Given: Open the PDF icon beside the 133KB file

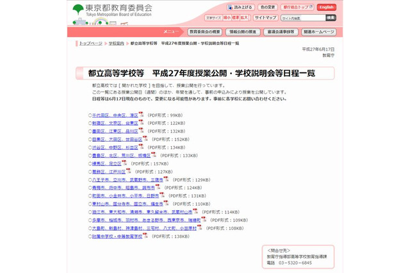Looking at the screenshot, I should [x=154, y=155].
